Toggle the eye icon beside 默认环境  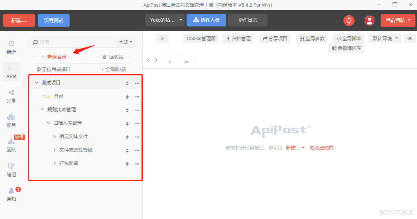point(410,39)
